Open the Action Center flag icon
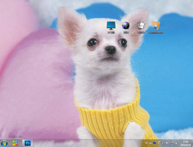193x147 pixels. pos(167,143)
